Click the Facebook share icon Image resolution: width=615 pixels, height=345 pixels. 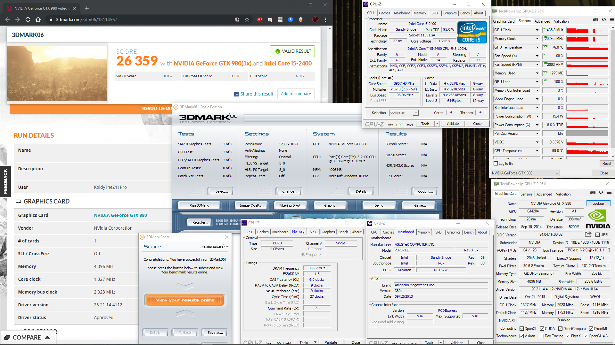(x=236, y=94)
